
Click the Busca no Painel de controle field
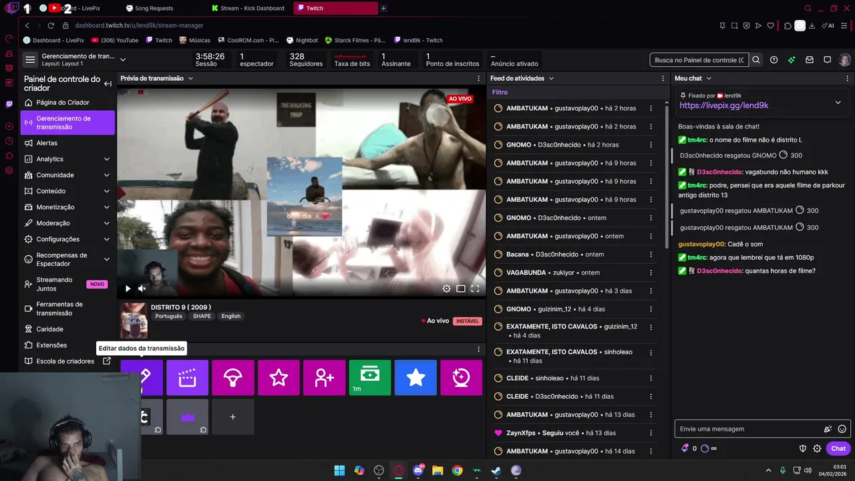coord(699,60)
